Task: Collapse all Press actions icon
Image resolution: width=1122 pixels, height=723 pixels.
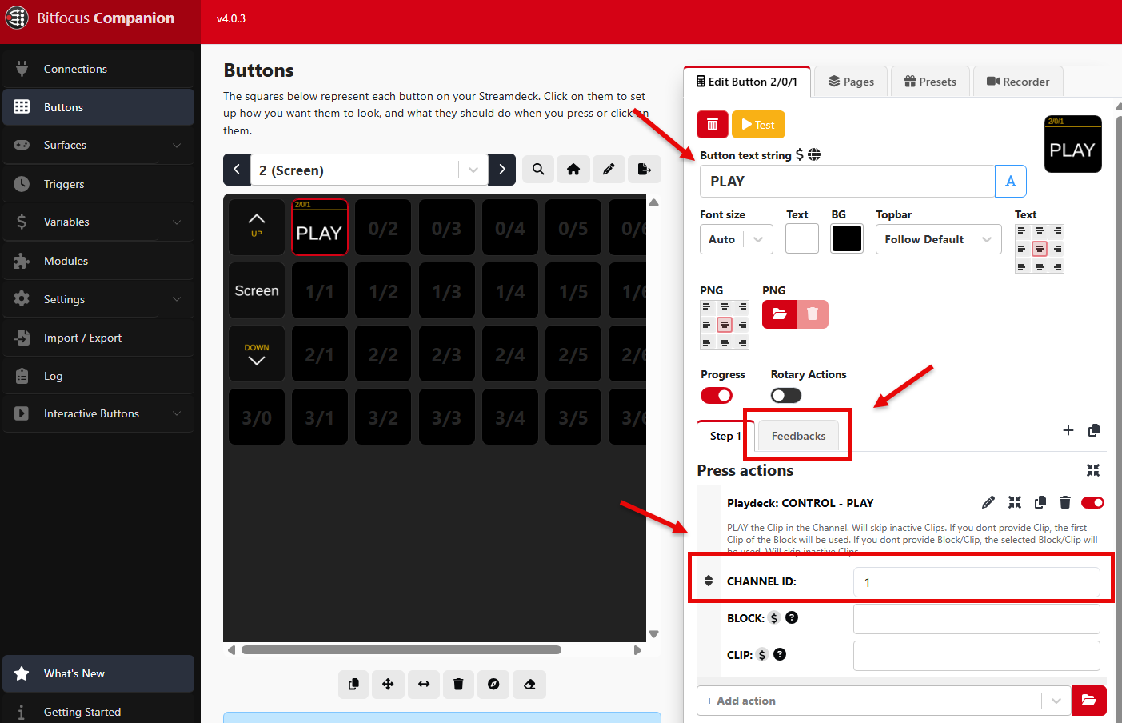Action: 1093,470
